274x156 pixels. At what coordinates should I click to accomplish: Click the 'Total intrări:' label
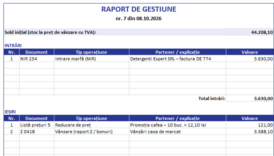[212, 99]
